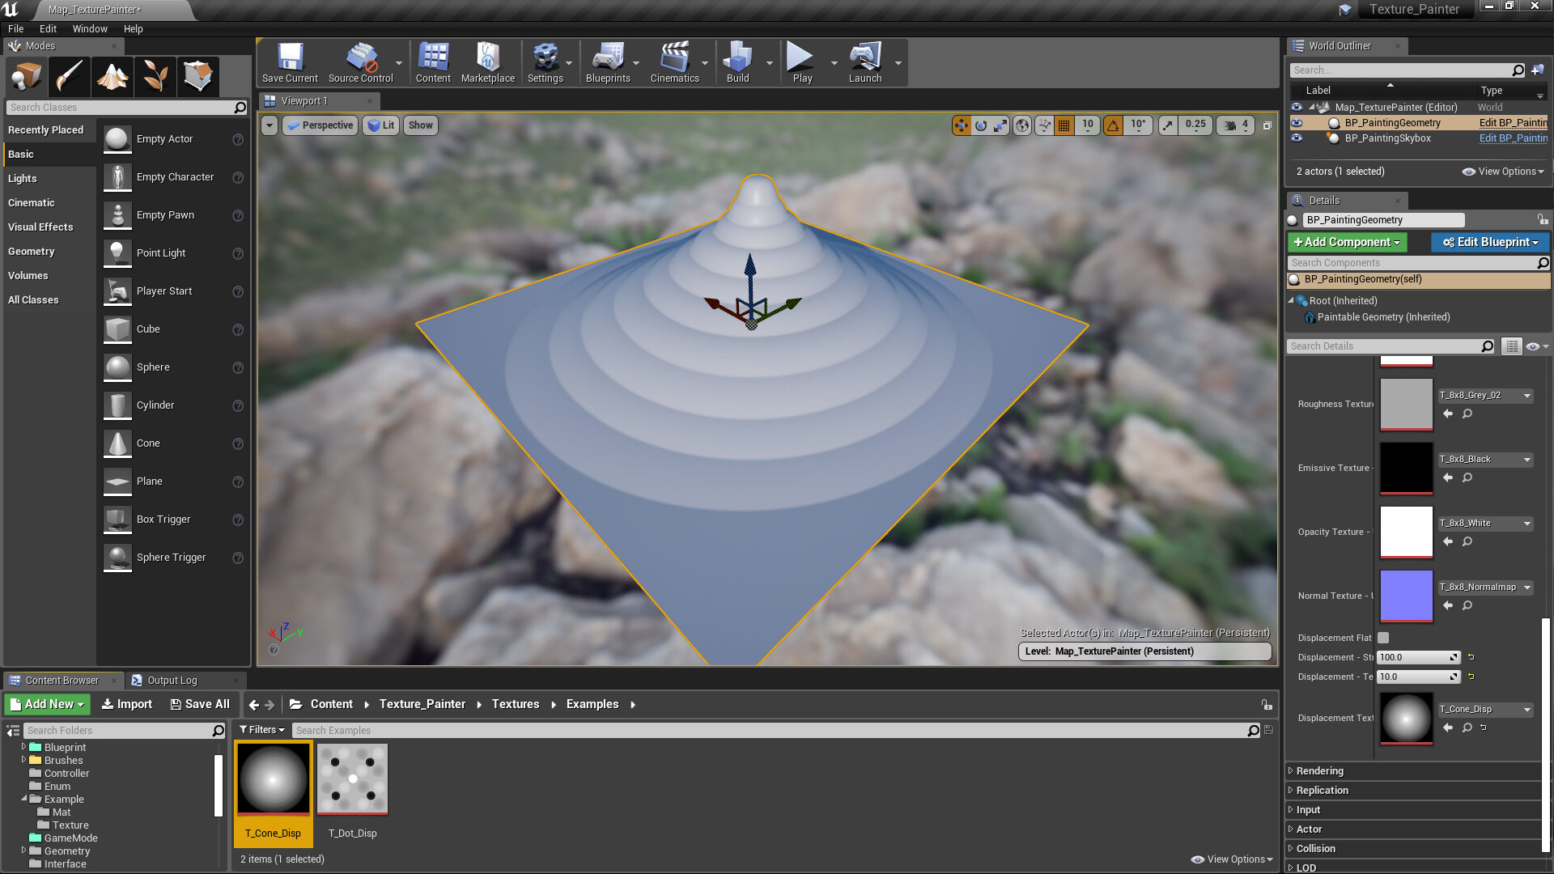The image size is (1554, 874).
Task: Click Save All button
Action: (x=200, y=705)
